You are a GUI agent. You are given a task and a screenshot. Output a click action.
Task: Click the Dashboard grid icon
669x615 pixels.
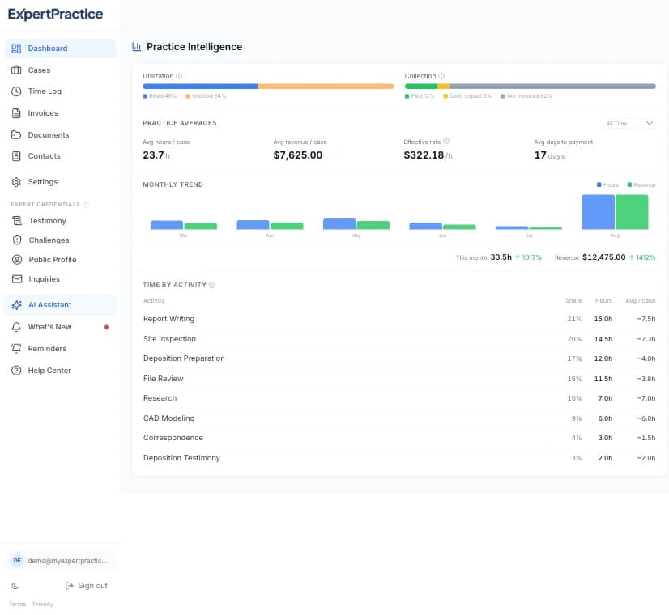[16, 49]
